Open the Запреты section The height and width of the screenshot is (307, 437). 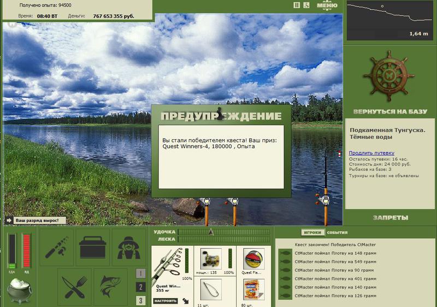coord(391,217)
